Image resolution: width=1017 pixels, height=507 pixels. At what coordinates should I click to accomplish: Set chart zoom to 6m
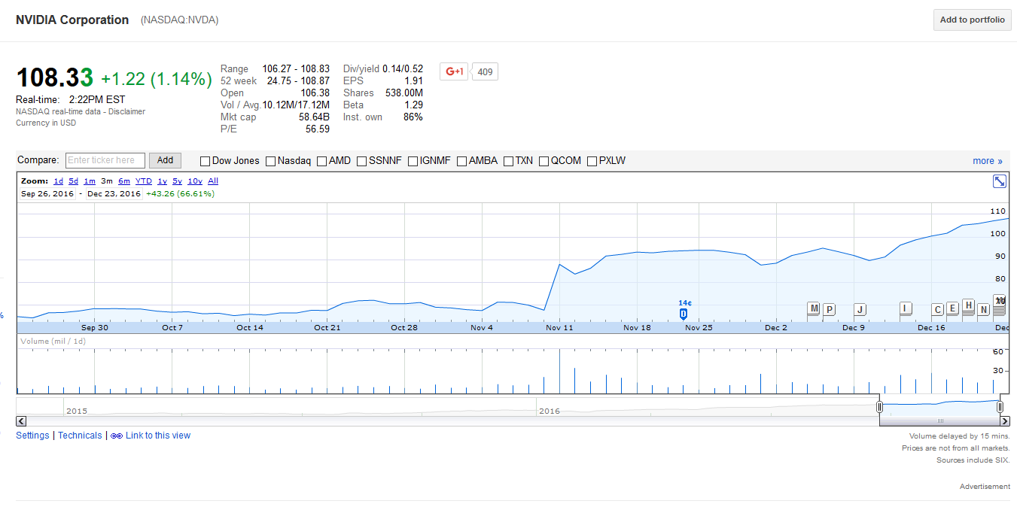124,181
